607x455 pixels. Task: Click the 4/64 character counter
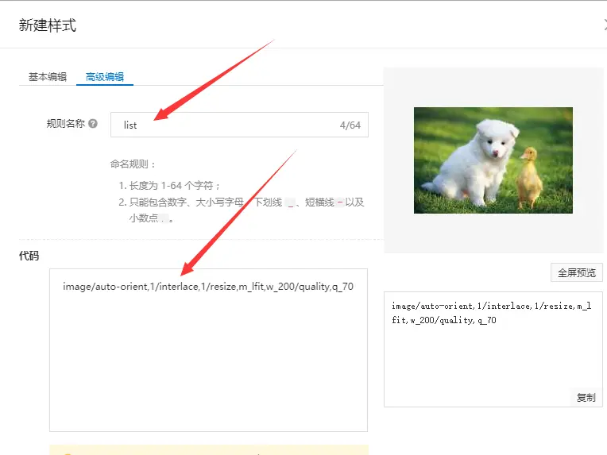point(350,125)
